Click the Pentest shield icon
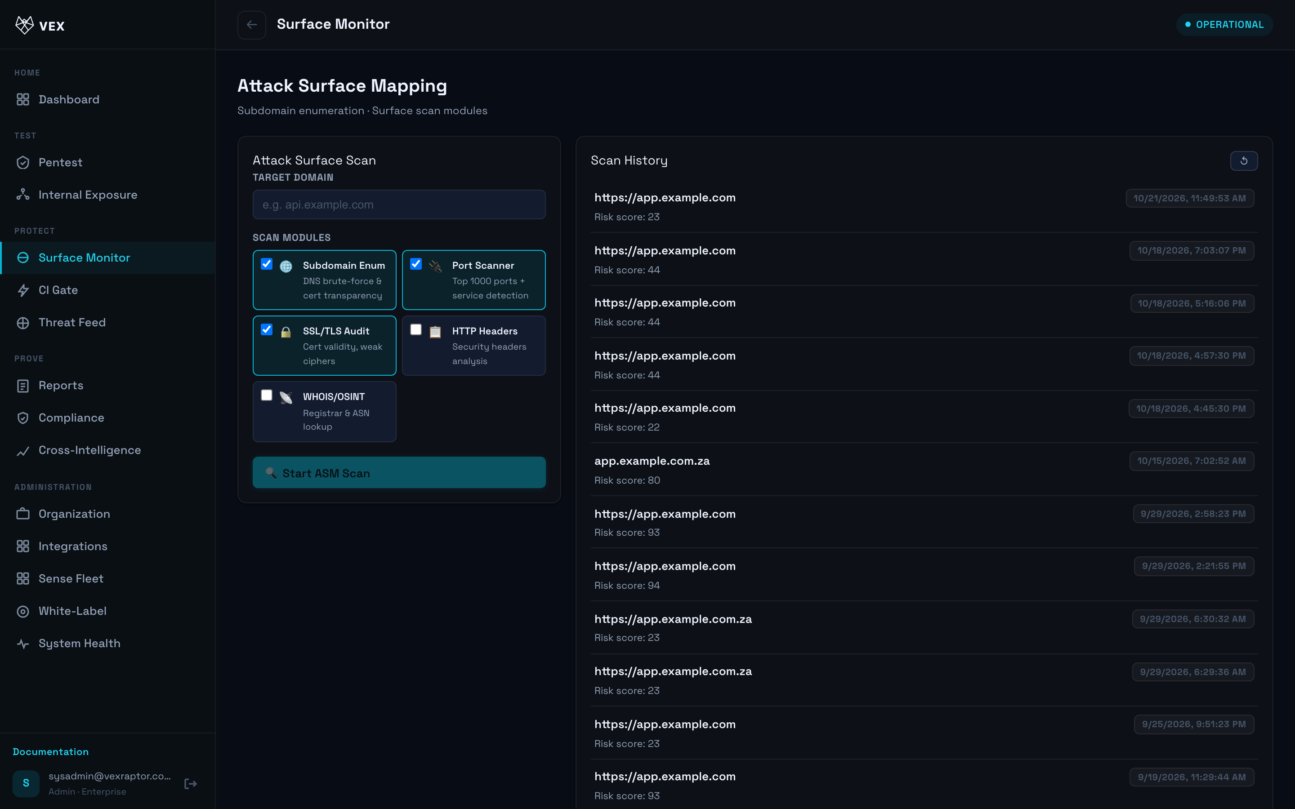This screenshot has width=1295, height=809. click(23, 163)
